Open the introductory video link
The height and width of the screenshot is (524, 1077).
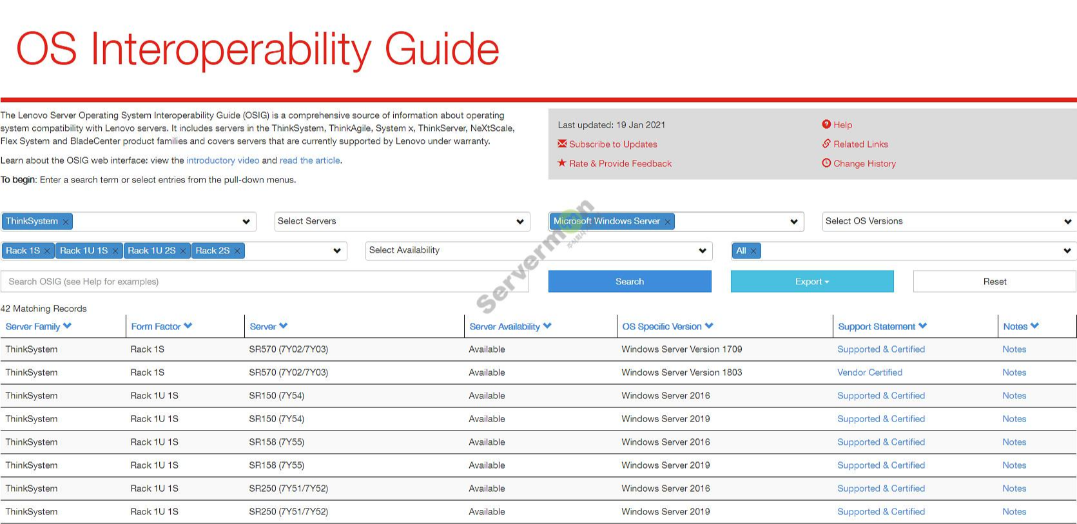(223, 160)
